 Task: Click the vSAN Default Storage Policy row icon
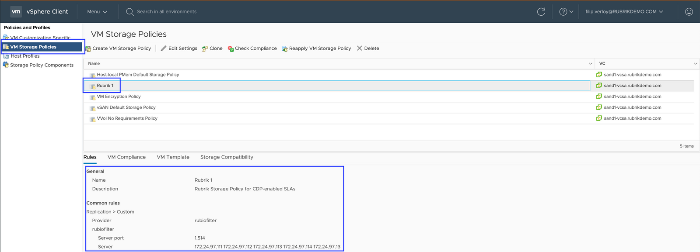coord(92,108)
